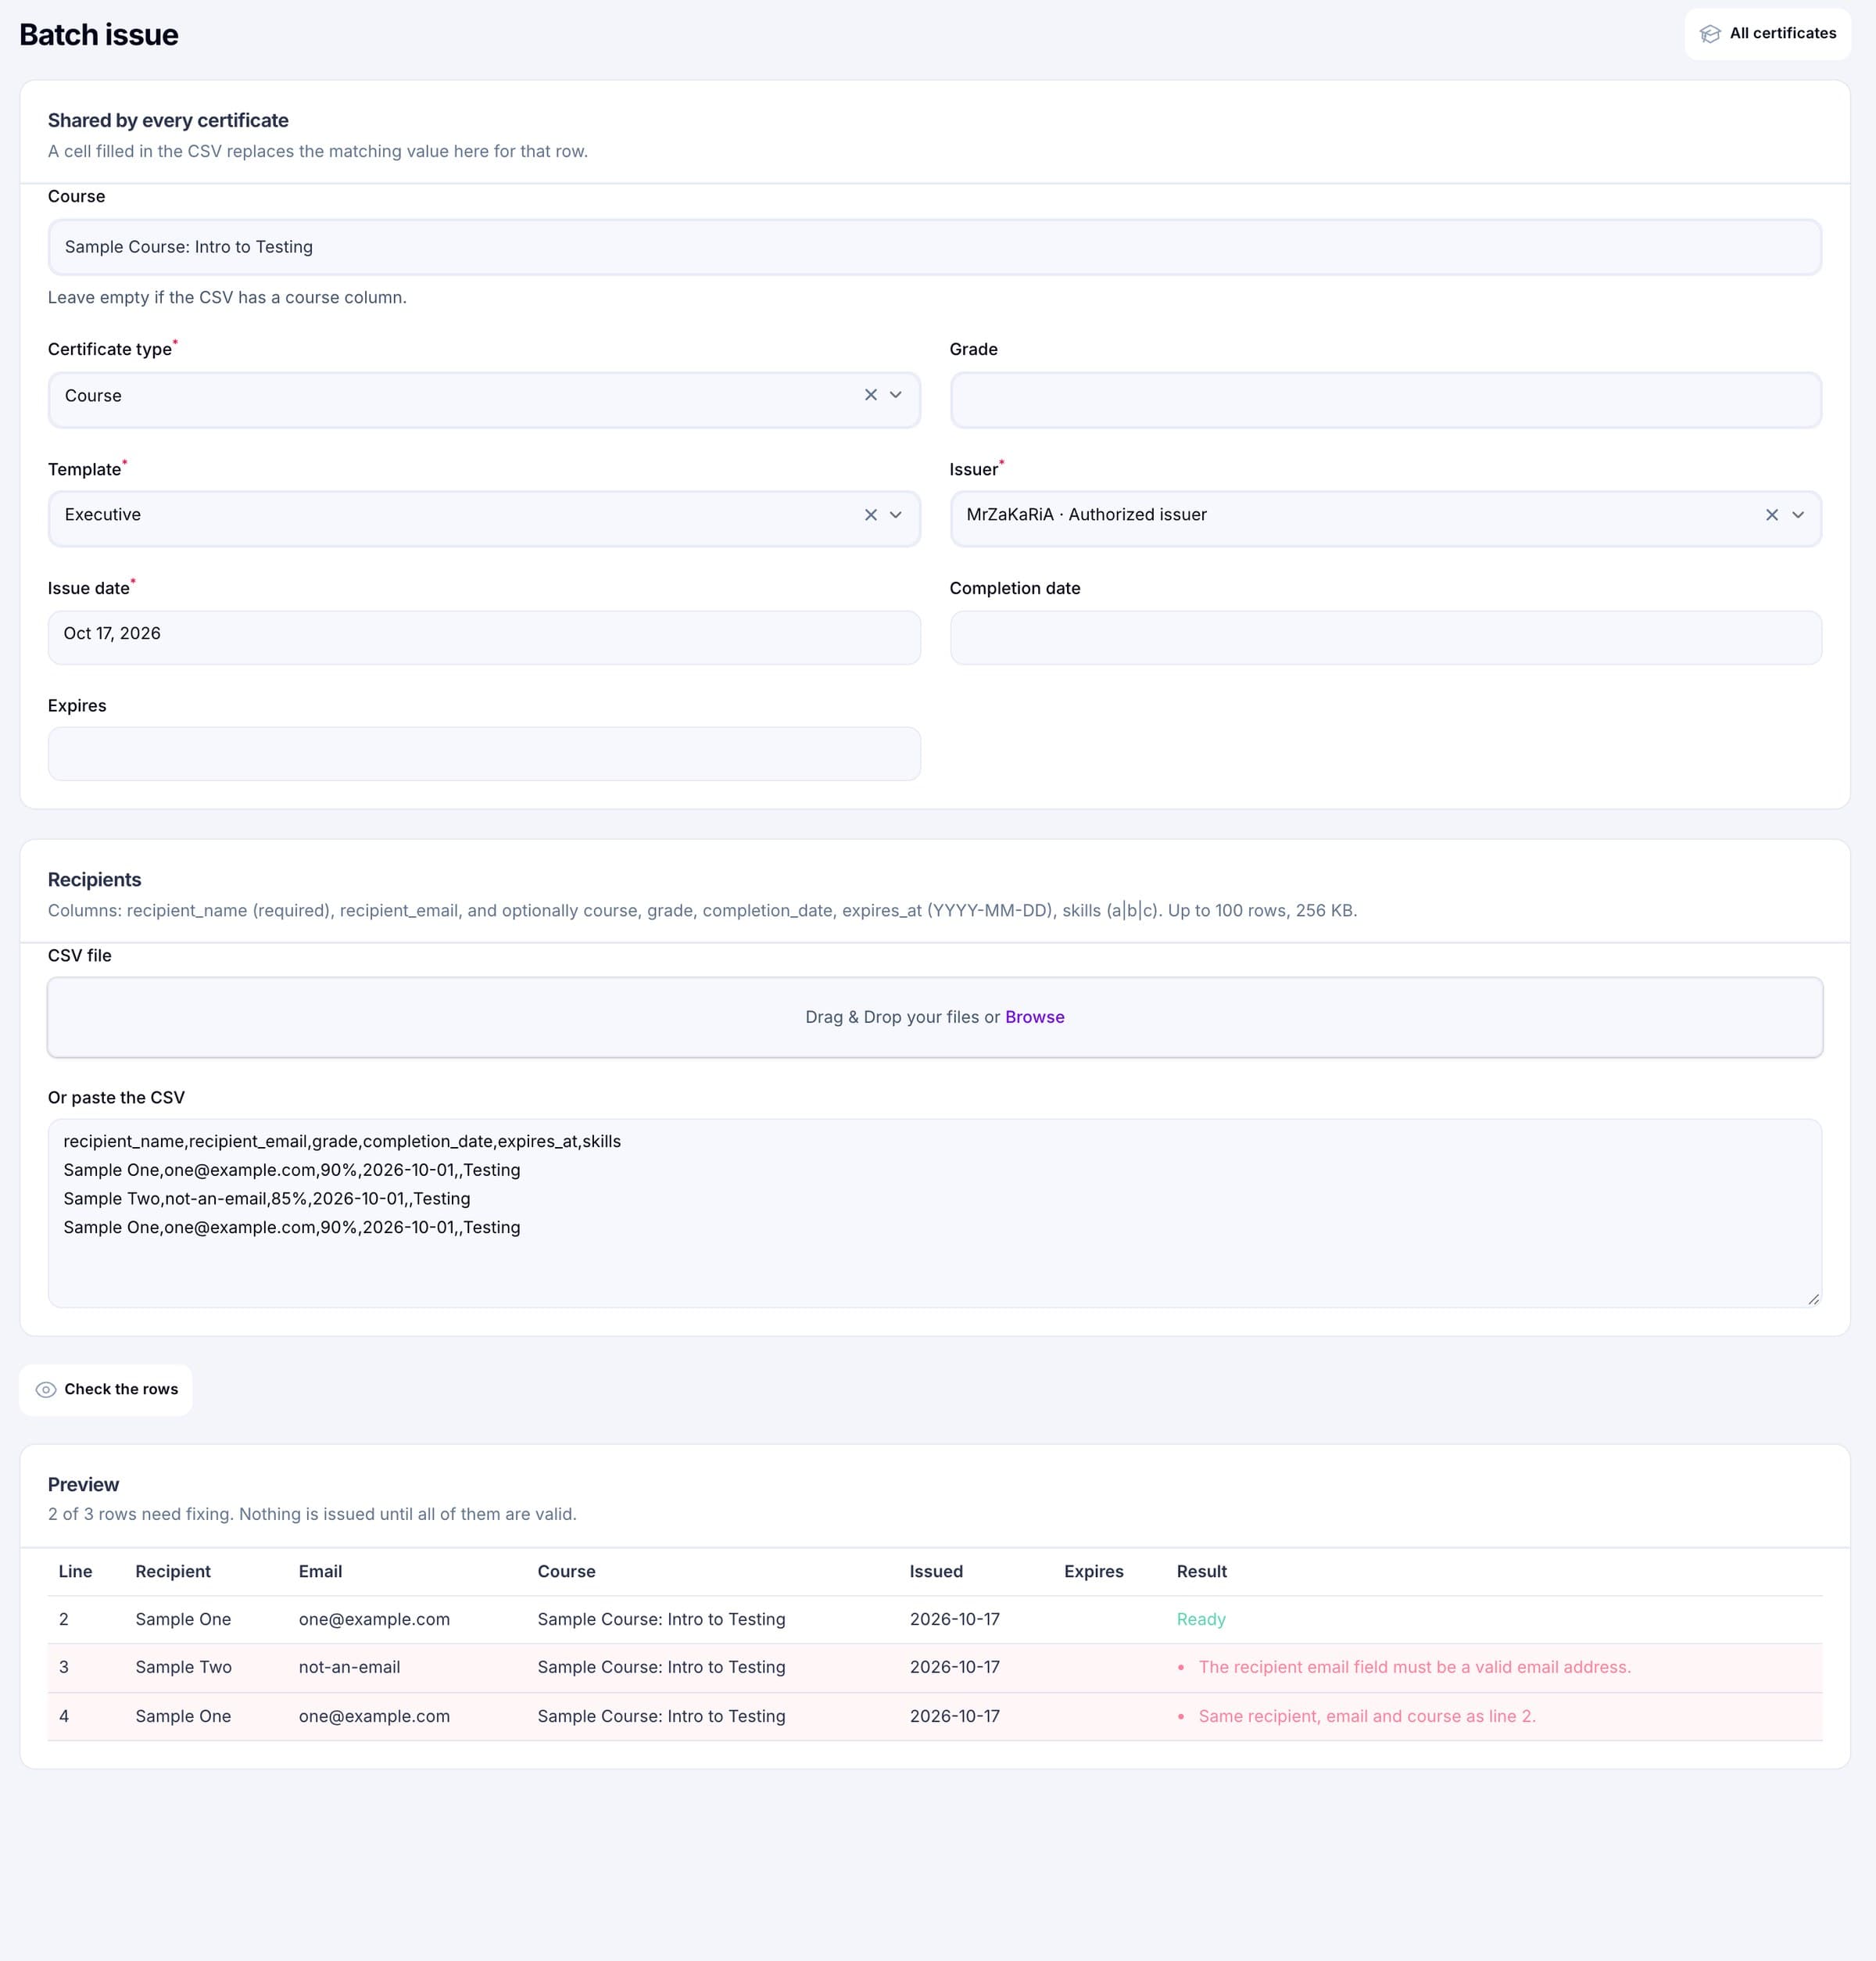This screenshot has height=1961, width=1876.
Task: Grab the textarea resize handle
Action: [1813, 1299]
